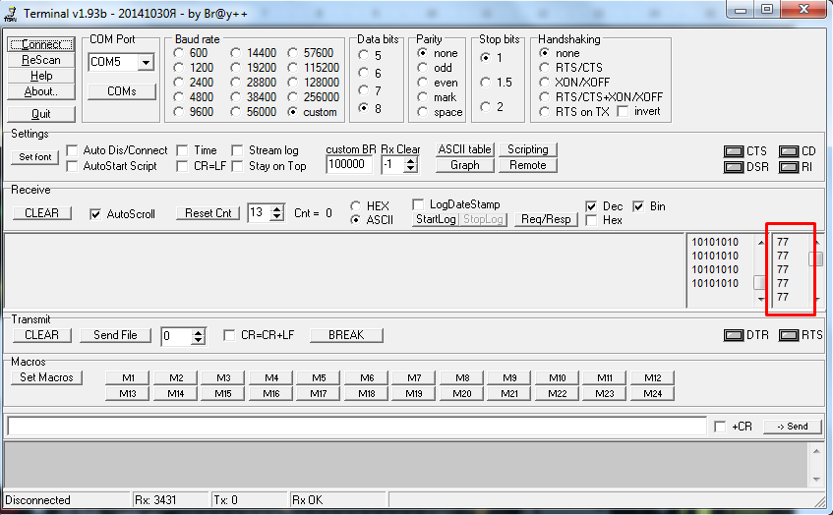
Task: Select the 115200 baud rate
Action: click(x=293, y=68)
